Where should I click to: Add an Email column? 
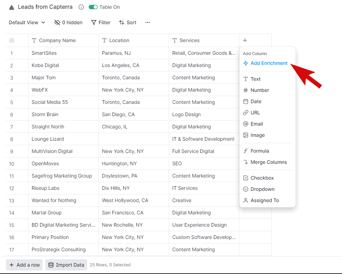[267, 124]
